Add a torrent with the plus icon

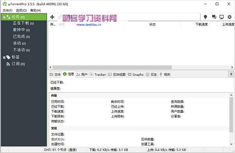[52, 17]
